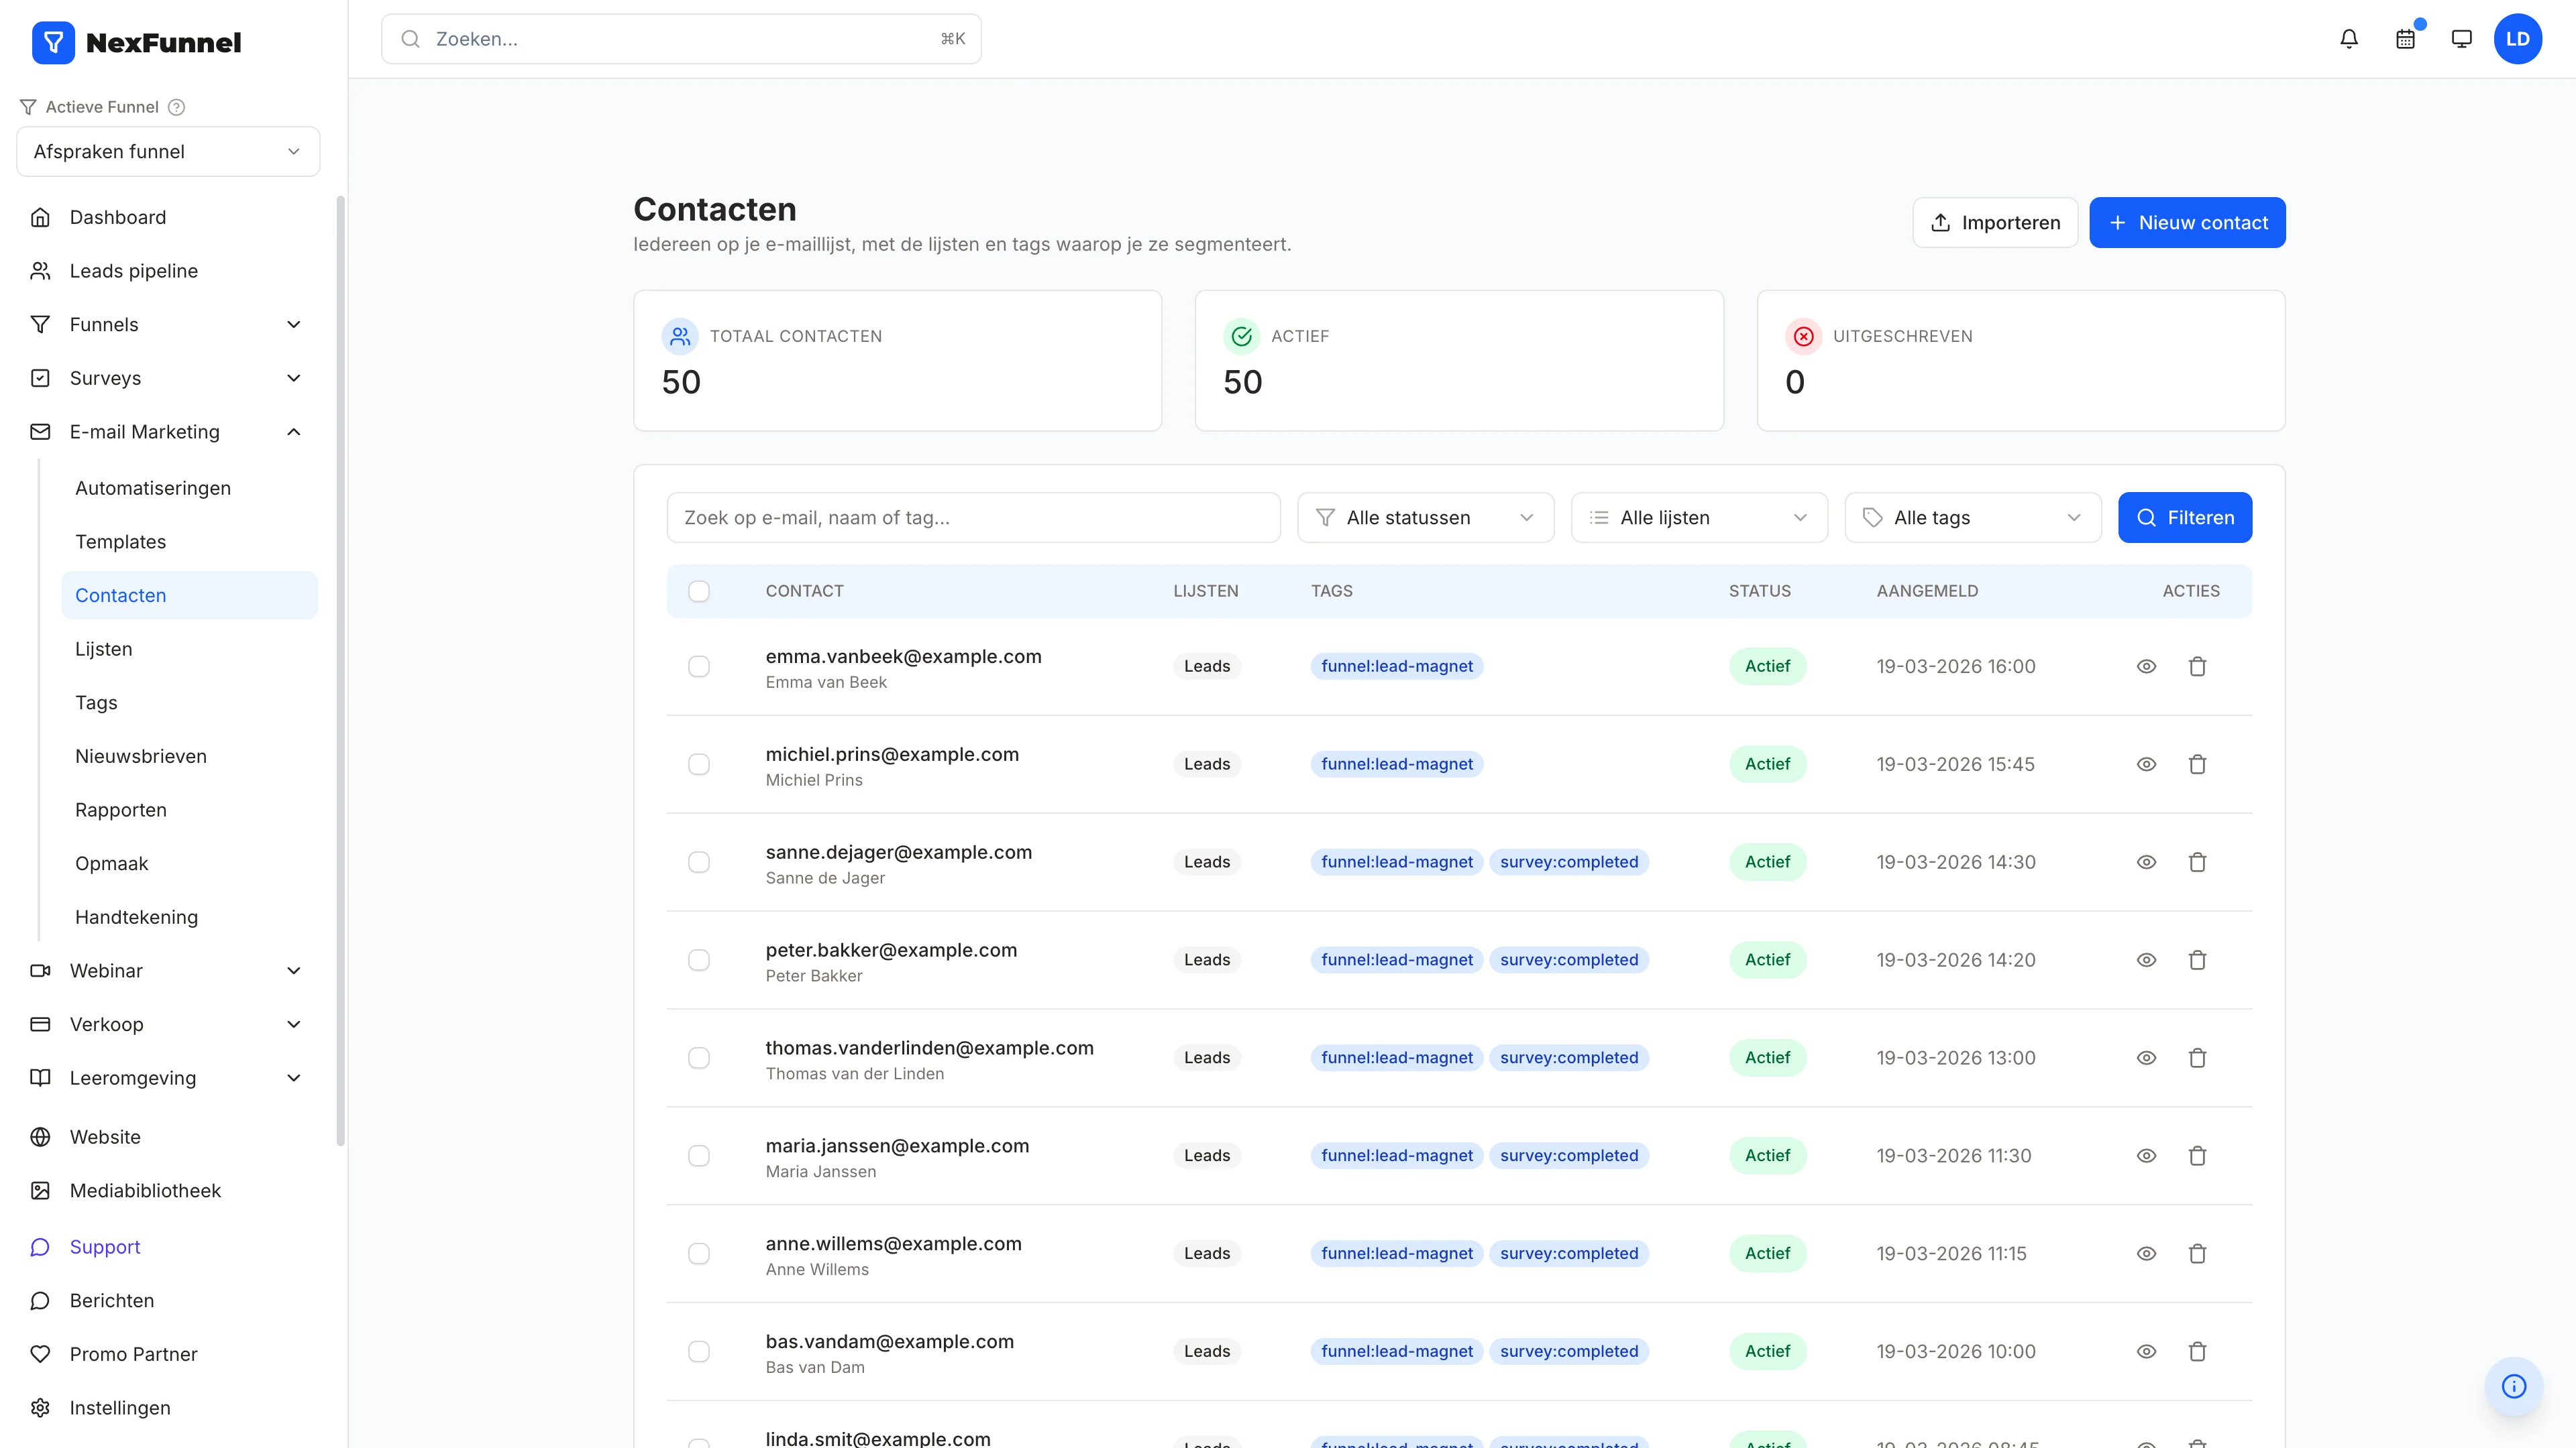
Task: View peter.bakker contact via eye icon
Action: (2146, 961)
